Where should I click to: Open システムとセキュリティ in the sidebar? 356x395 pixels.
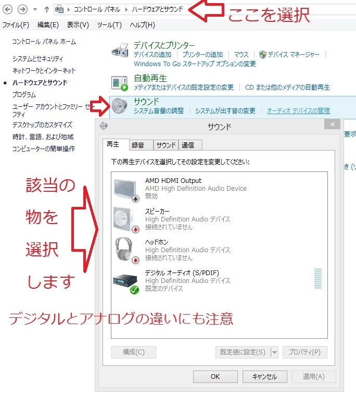(x=38, y=58)
